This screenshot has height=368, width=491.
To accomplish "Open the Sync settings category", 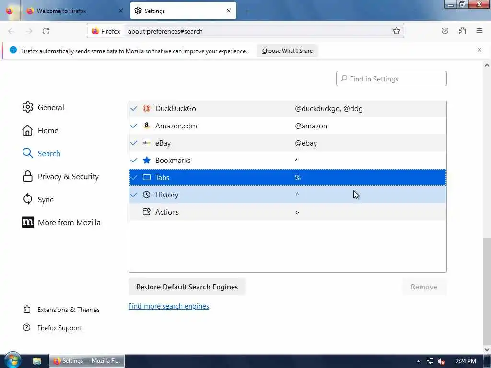I will click(x=38, y=200).
